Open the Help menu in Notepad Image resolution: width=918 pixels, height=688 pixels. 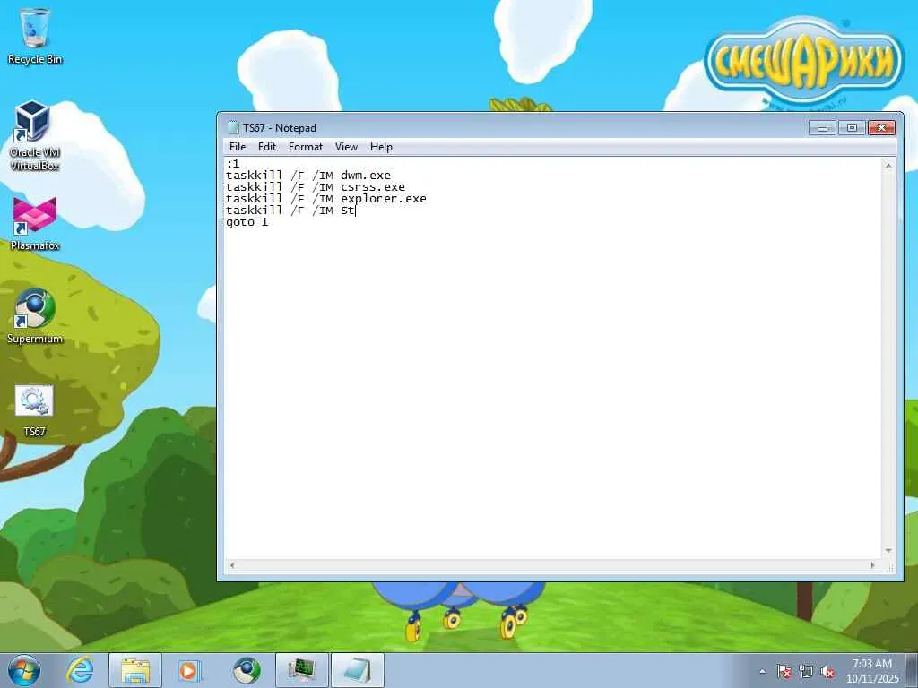click(381, 147)
